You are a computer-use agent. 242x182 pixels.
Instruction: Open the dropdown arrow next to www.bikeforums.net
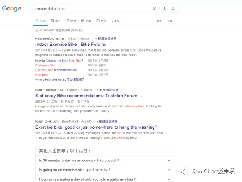tap(96, 38)
